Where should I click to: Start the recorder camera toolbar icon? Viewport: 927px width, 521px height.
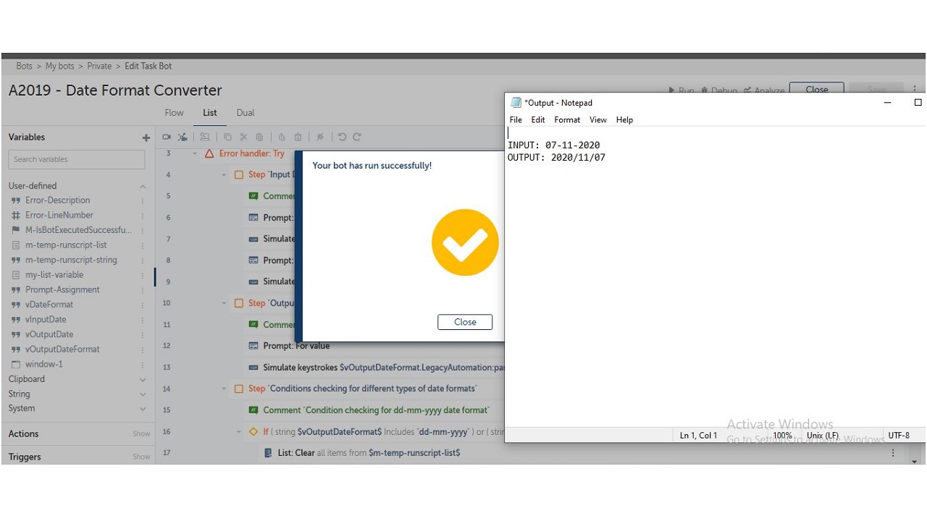point(167,137)
